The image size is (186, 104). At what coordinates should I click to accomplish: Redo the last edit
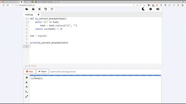point(52,9)
